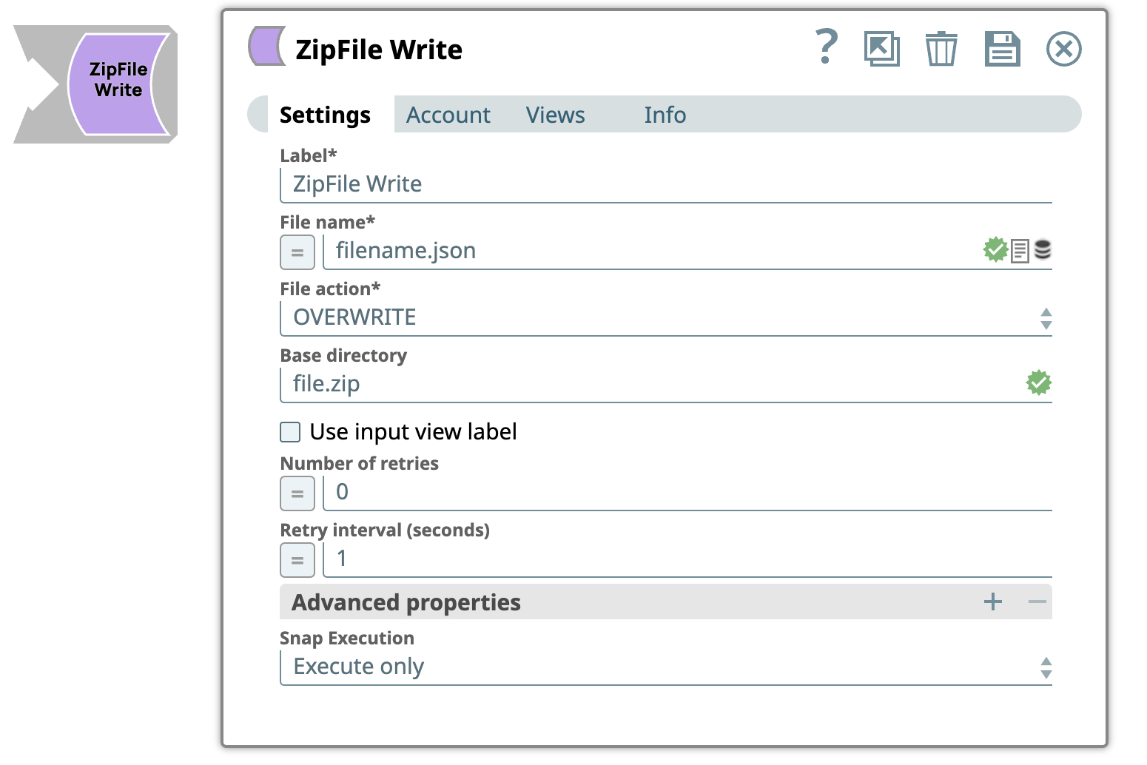Image resolution: width=1147 pixels, height=765 pixels.
Task: Save settings with the floppy disk icon
Action: coord(1002,49)
